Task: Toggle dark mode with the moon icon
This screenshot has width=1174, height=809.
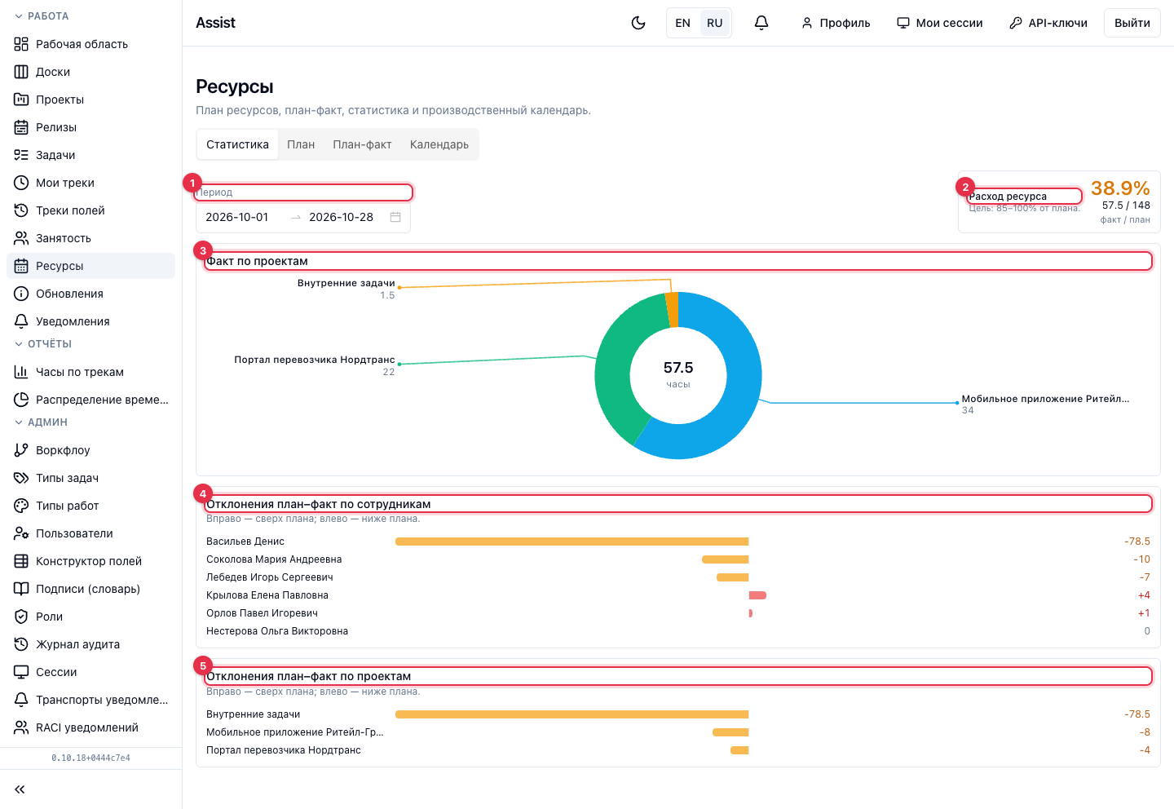Action: tap(638, 23)
